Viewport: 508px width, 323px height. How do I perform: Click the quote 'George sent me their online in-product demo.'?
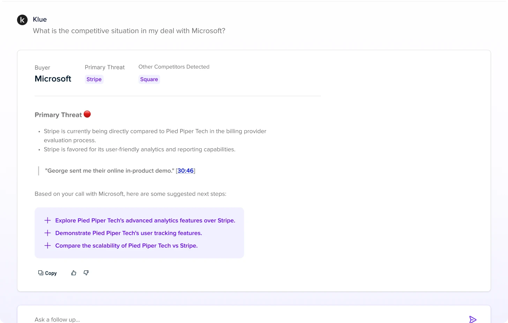(110, 171)
